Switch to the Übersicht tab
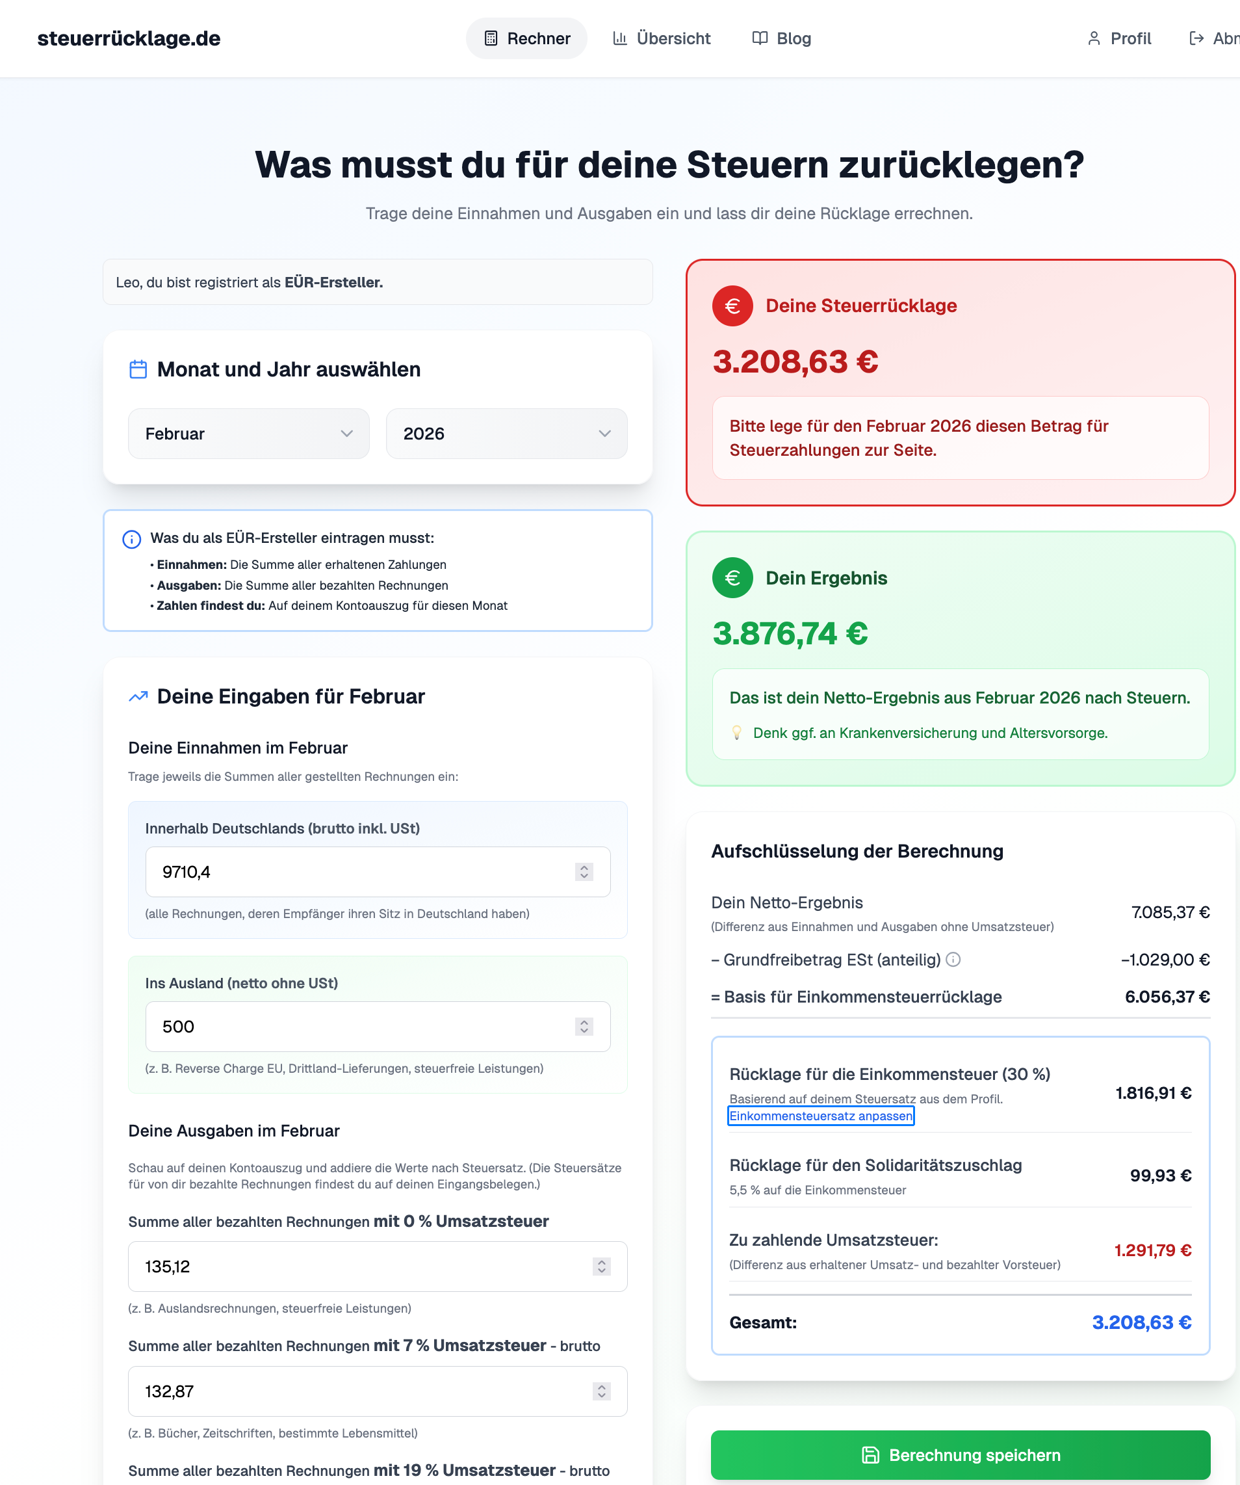The height and width of the screenshot is (1485, 1240). point(662,38)
